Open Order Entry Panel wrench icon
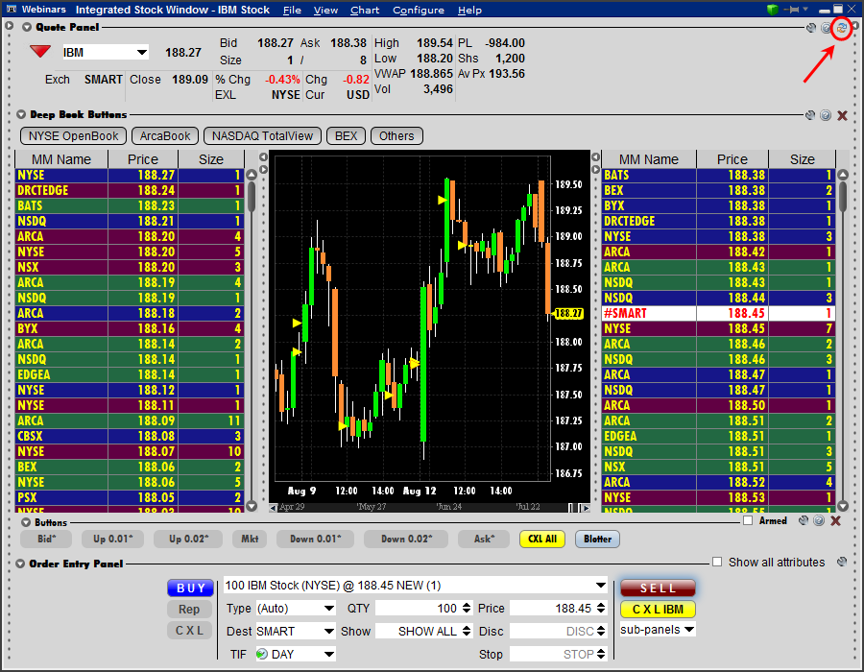 pos(841,562)
